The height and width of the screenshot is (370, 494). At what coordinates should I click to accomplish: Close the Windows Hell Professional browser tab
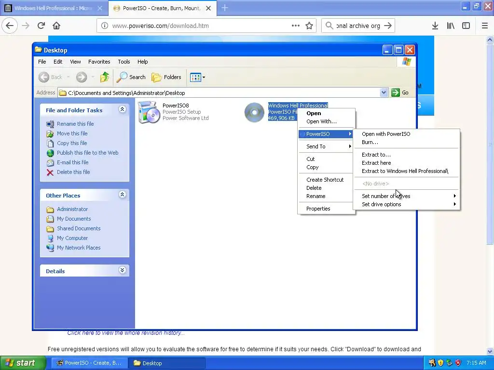click(x=100, y=8)
